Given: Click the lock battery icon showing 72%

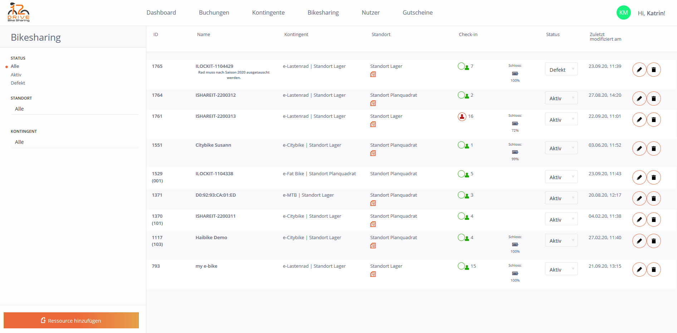Looking at the screenshot, I should [x=515, y=123].
